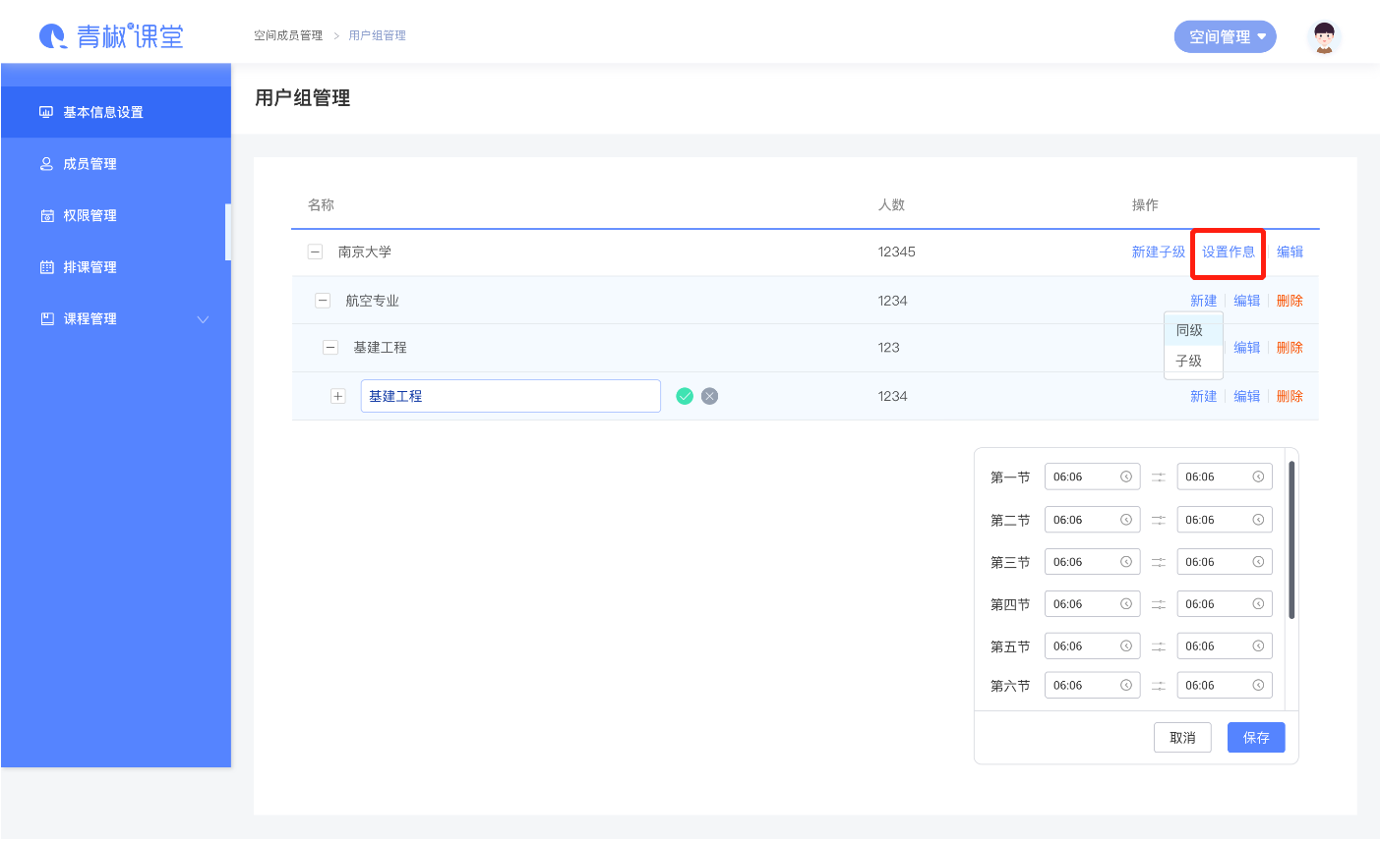The width and height of the screenshot is (1381, 842).
Task: Click the 用户组管理 breadcrumb
Action: [377, 35]
